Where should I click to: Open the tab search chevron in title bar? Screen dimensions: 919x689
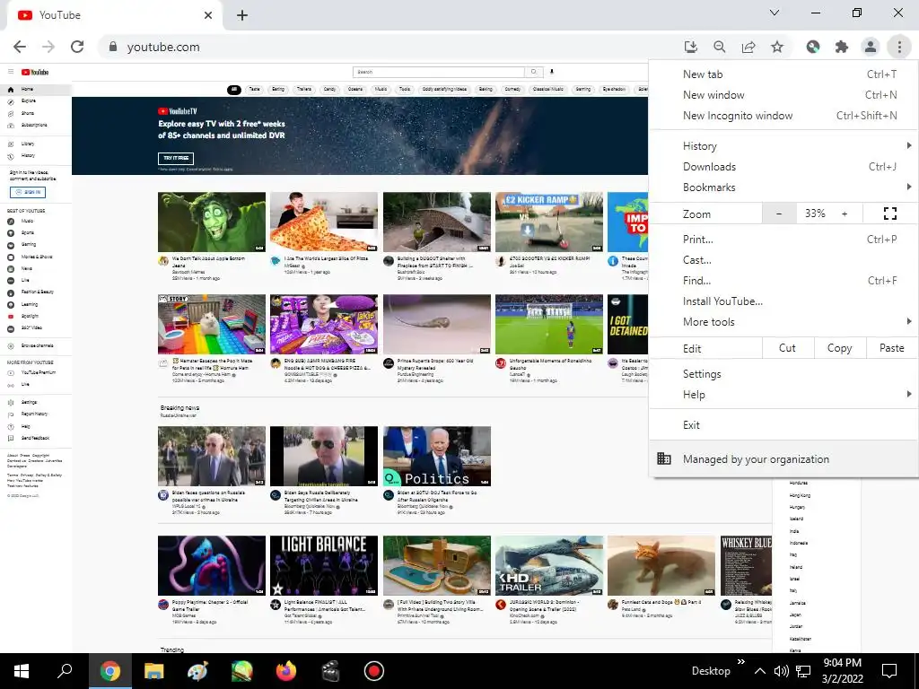point(775,13)
